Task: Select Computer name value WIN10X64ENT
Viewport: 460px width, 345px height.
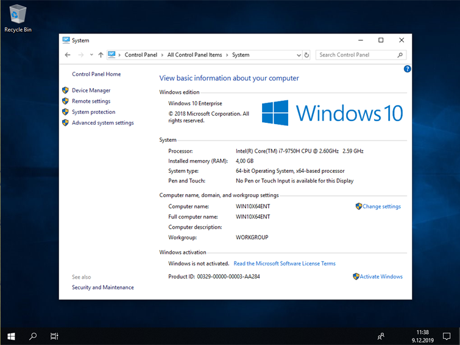Action: (x=253, y=206)
